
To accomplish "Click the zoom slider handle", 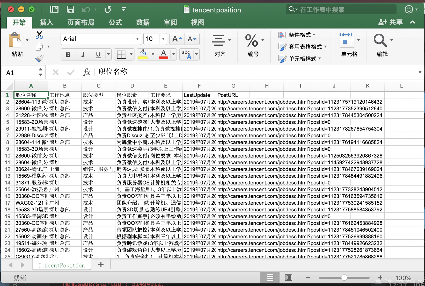I will 344,277.
